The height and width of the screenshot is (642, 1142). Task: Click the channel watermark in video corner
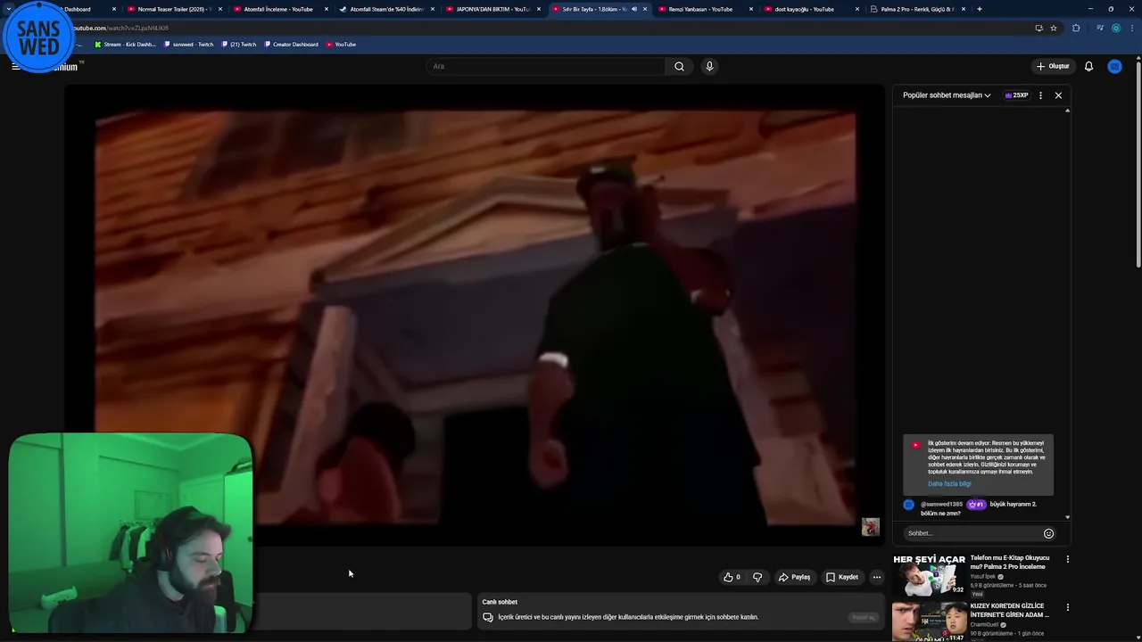tap(871, 527)
